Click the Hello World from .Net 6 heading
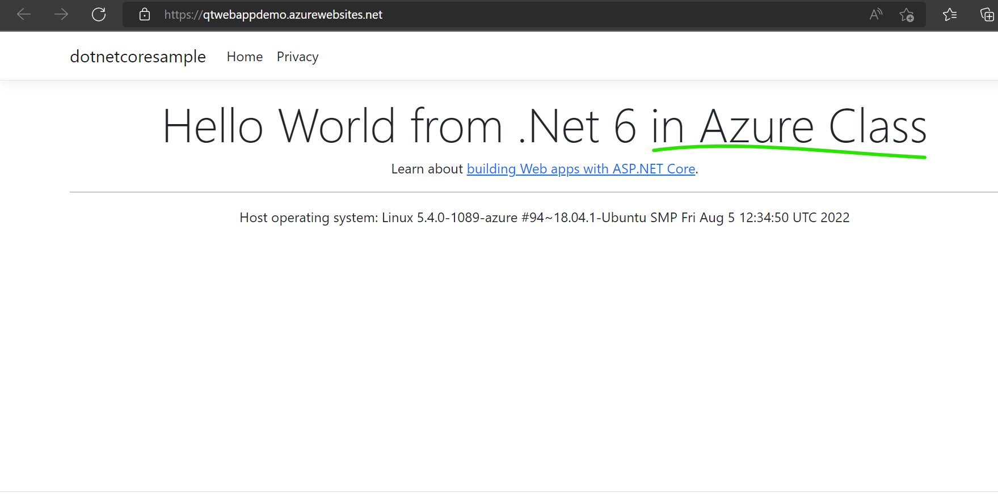Viewport: 998px width, 497px height. coord(544,126)
